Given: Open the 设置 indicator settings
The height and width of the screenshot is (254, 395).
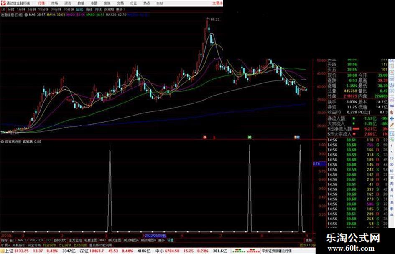Looking at the screenshot, I should (x=171, y=240).
